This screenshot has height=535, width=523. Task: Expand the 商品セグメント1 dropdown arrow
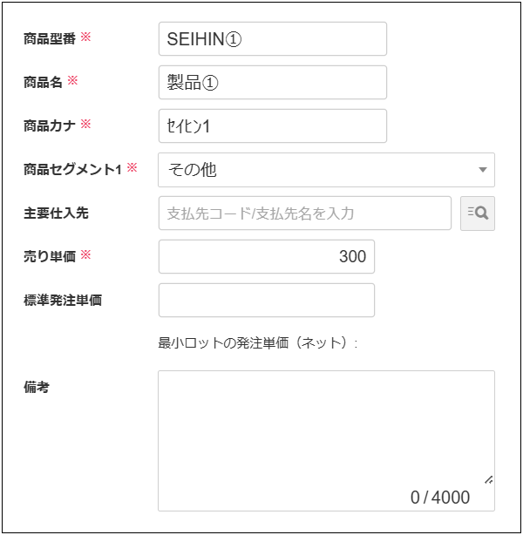click(x=483, y=170)
